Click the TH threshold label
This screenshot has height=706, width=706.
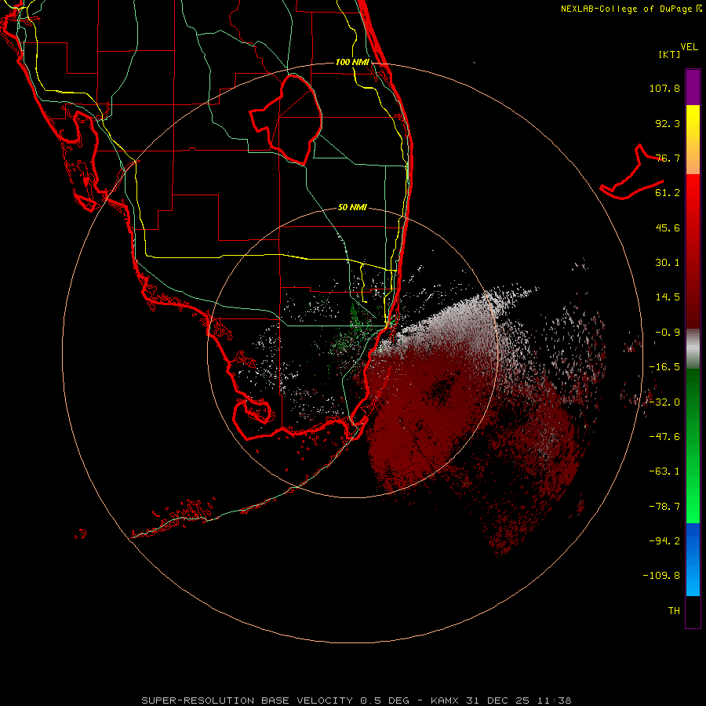tap(674, 611)
